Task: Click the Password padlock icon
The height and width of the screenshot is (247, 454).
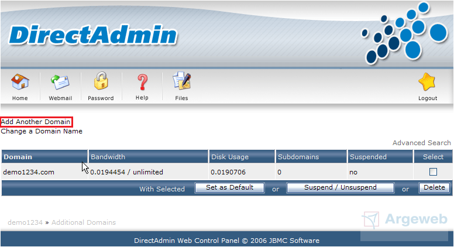Action: click(x=101, y=81)
